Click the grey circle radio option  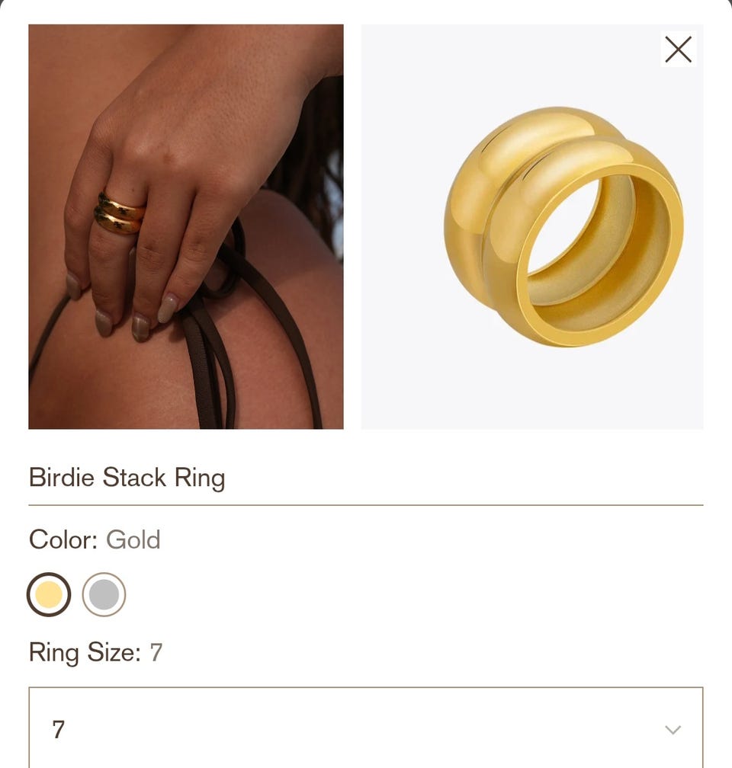point(104,594)
